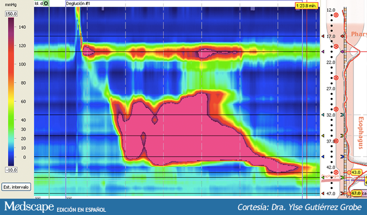Click the blue triangle marker near 40 cm
Image resolution: width=367 pixels, height=215 pixels.
point(323,156)
